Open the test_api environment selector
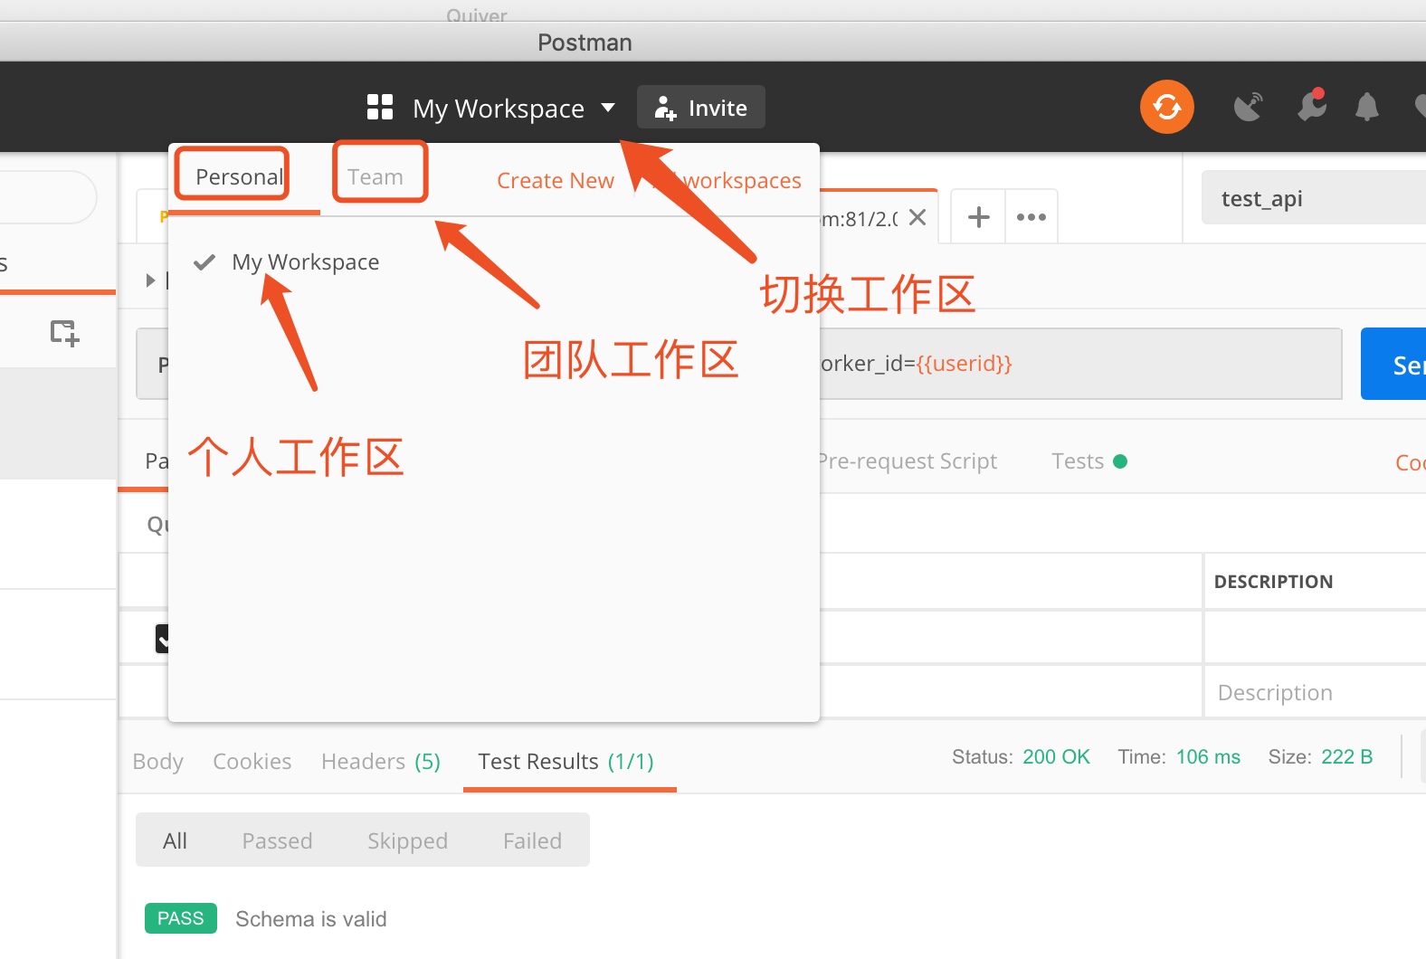The height and width of the screenshot is (959, 1426). (1314, 198)
